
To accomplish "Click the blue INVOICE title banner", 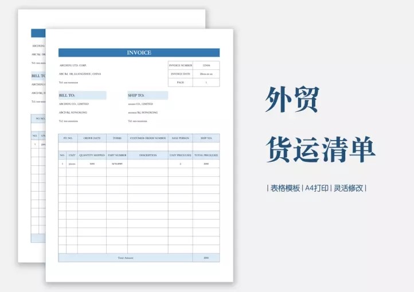I will (x=139, y=53).
